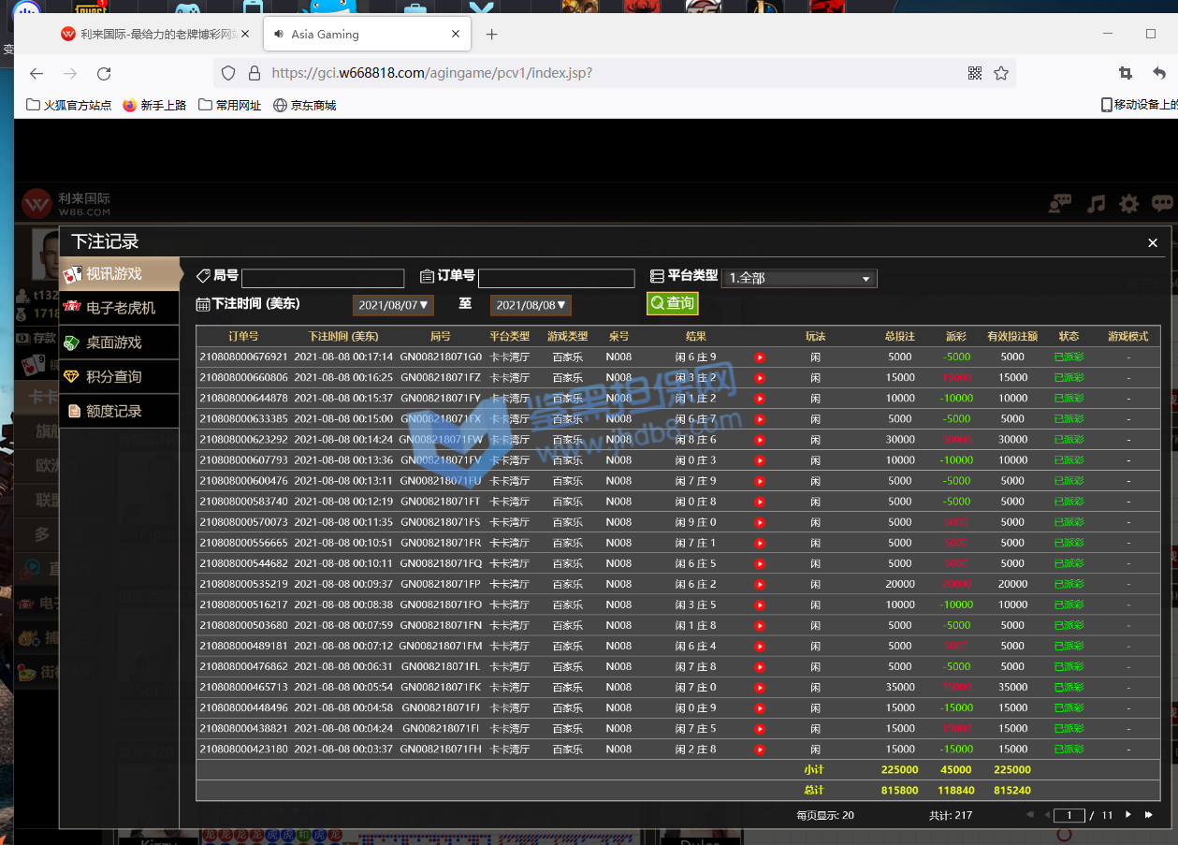
Task: Open 桌面游戏 table games tab
Action: (120, 342)
